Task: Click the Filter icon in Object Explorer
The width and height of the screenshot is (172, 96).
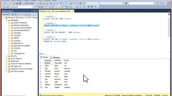Action: pyautogui.click(x=22, y=14)
